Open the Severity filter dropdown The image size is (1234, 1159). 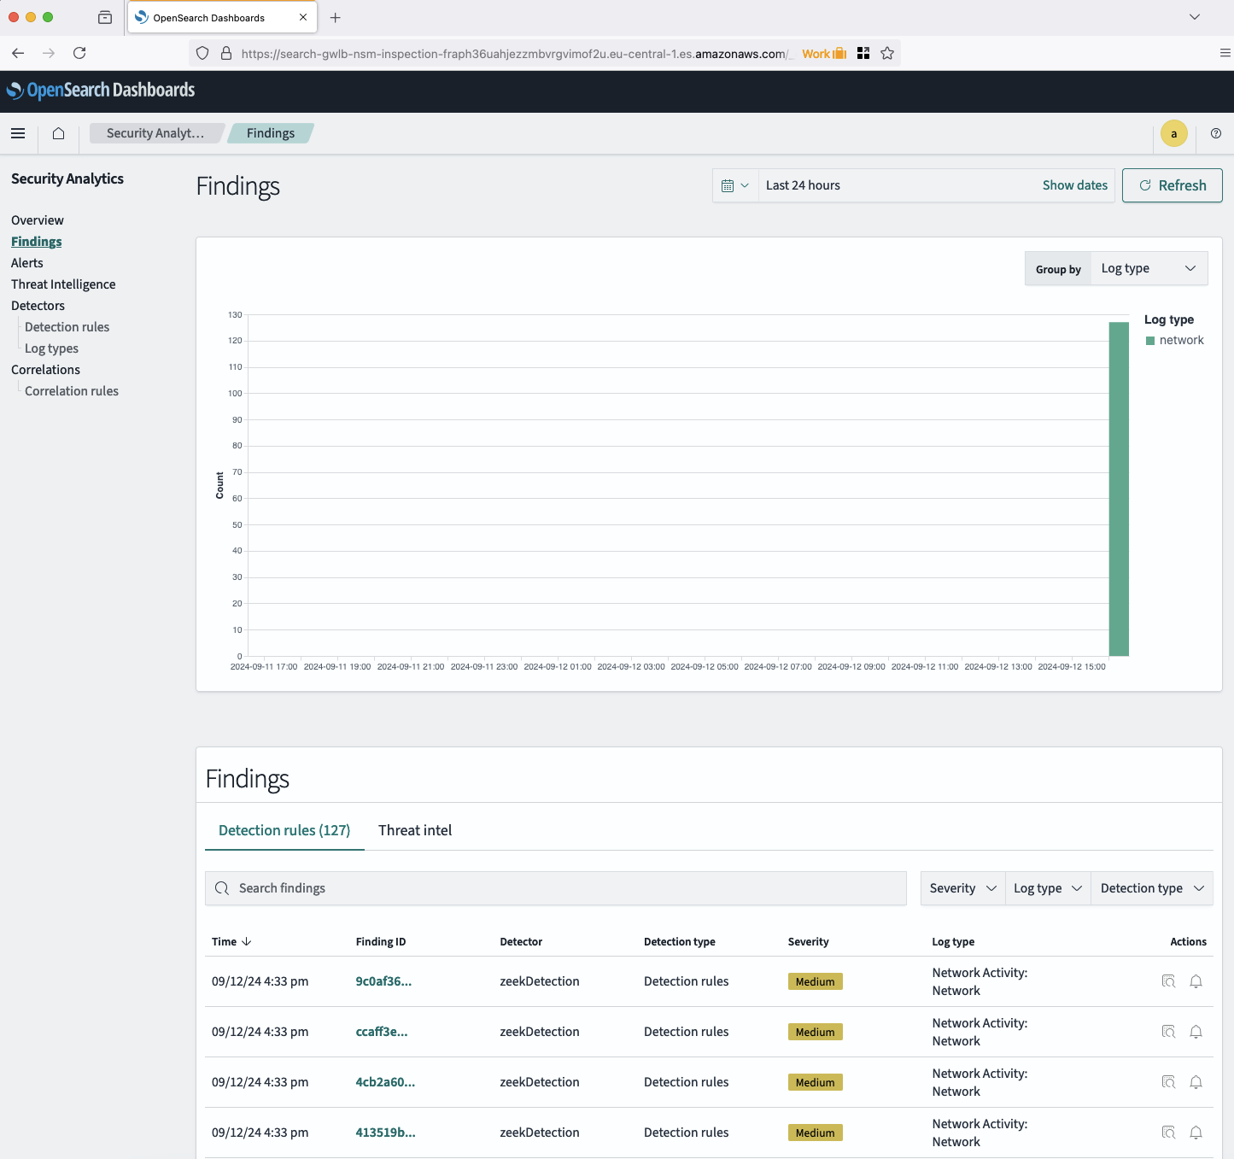(x=962, y=888)
